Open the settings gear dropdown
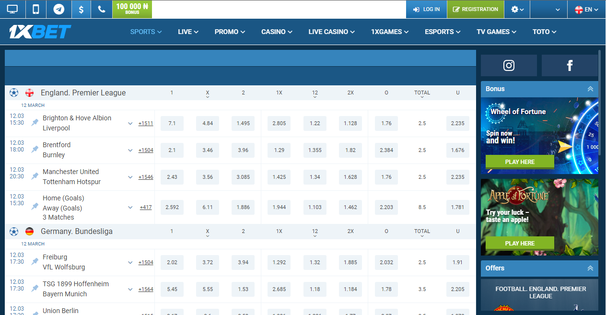Screen dimensions: 606x315 pos(517,9)
